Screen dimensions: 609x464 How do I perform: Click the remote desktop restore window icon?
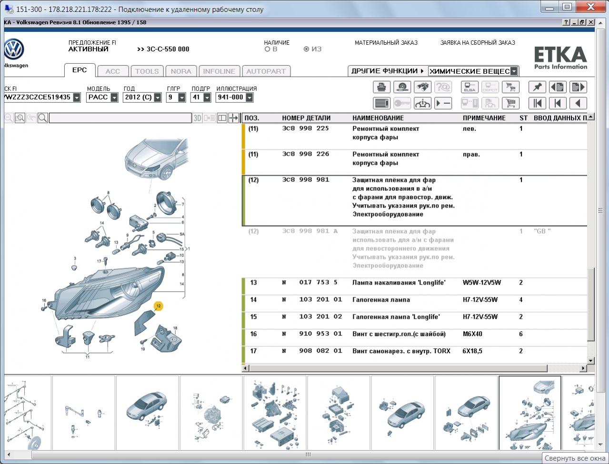[x=567, y=7]
